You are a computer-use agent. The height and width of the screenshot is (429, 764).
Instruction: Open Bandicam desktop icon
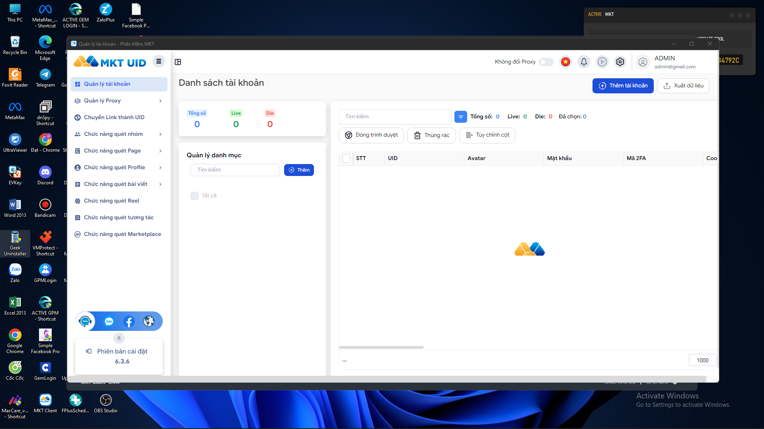(45, 208)
